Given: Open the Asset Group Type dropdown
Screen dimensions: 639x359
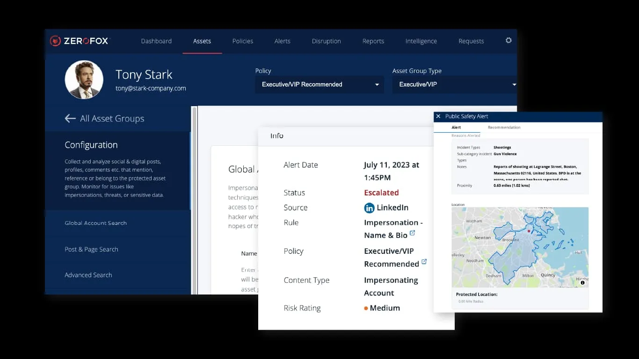Looking at the screenshot, I should 455,85.
